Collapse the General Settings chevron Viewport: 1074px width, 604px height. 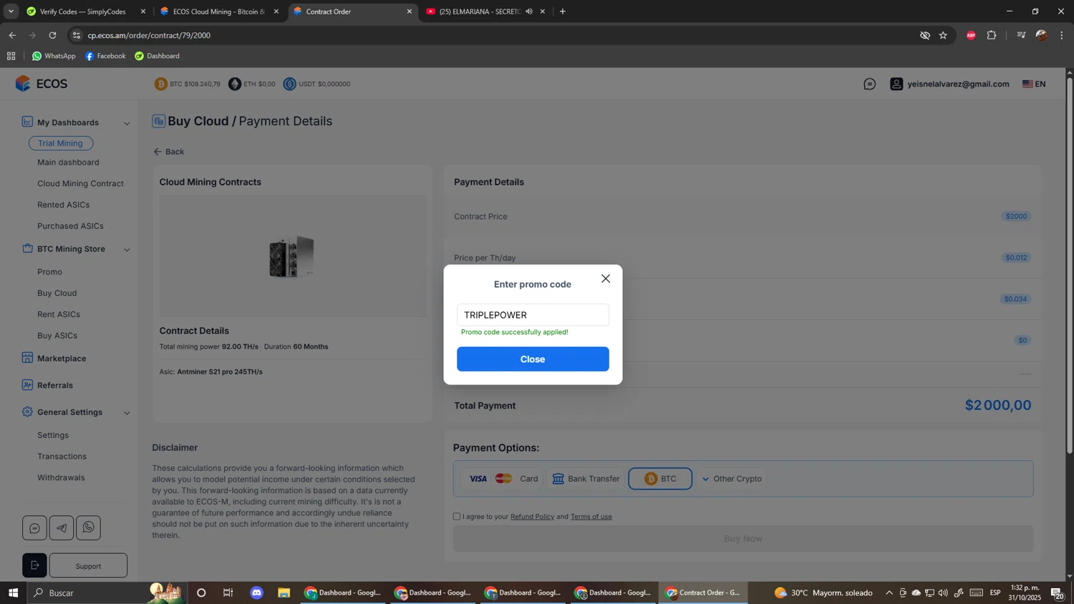click(127, 413)
